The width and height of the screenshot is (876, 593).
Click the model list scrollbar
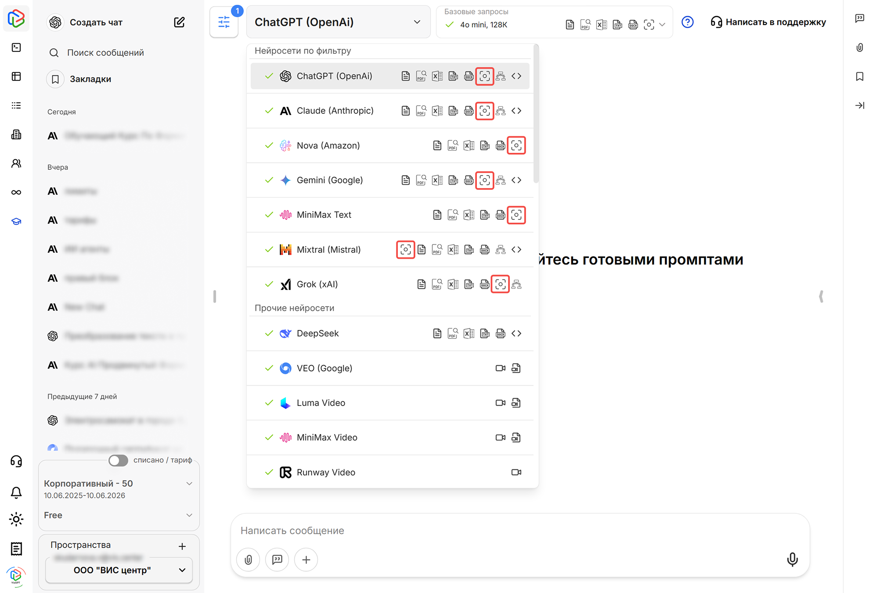(x=536, y=114)
